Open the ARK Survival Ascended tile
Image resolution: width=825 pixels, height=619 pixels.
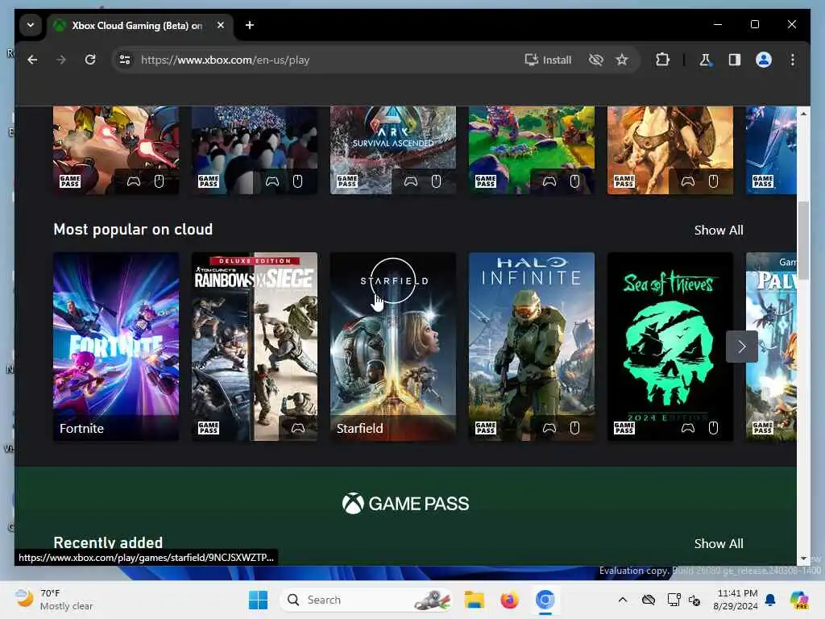[x=393, y=150]
